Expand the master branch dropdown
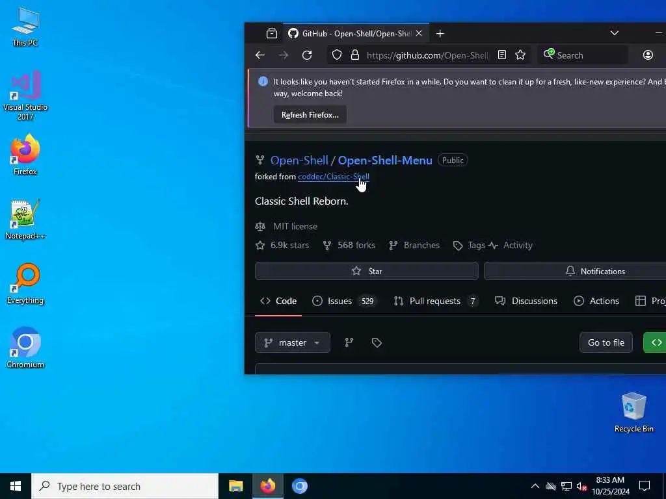The height and width of the screenshot is (499, 666). pyautogui.click(x=292, y=342)
